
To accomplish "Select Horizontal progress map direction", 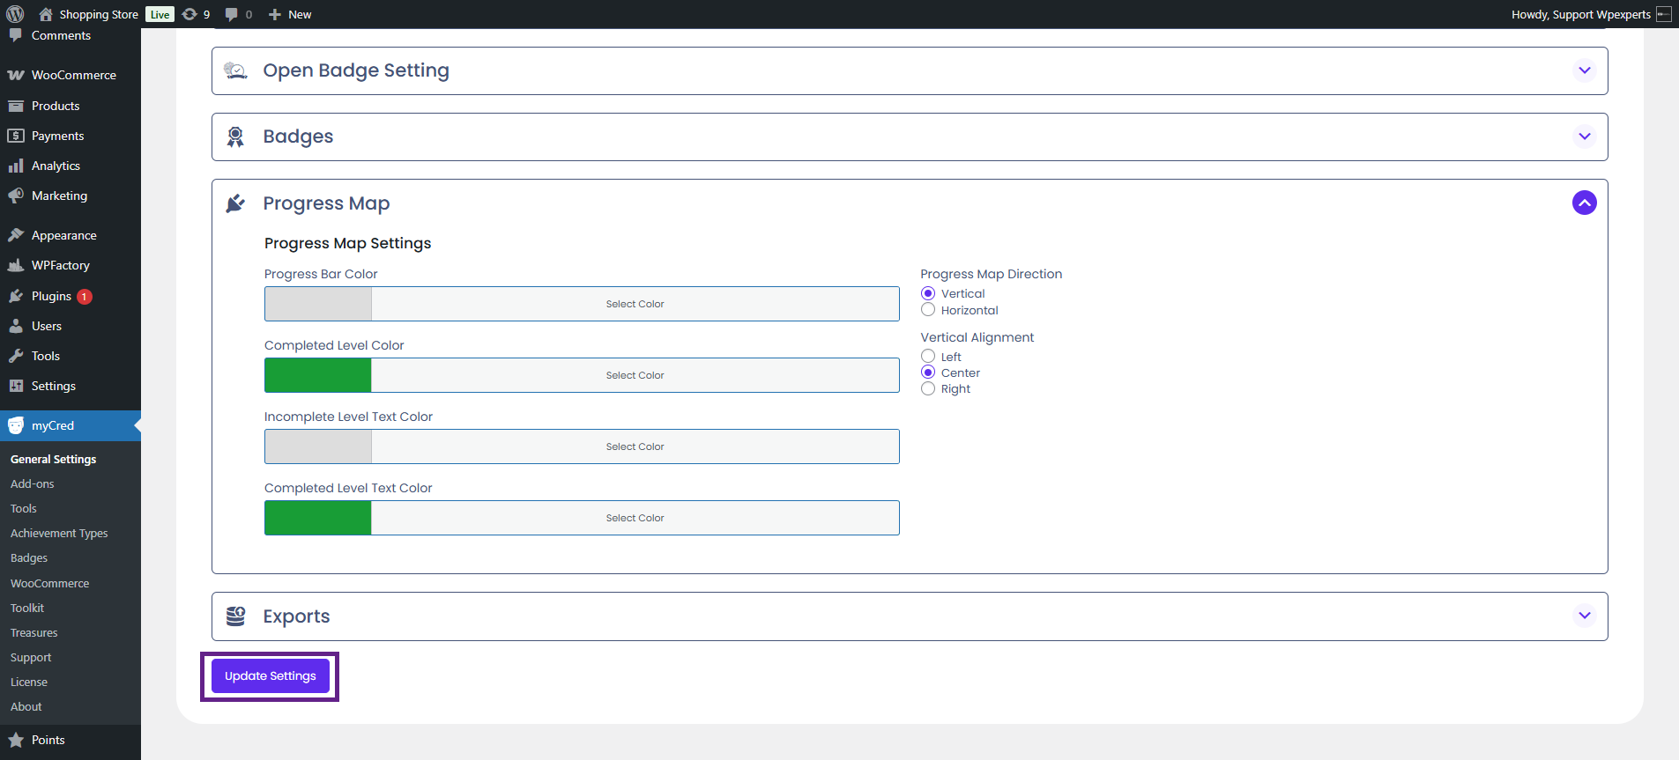I will 928,310.
